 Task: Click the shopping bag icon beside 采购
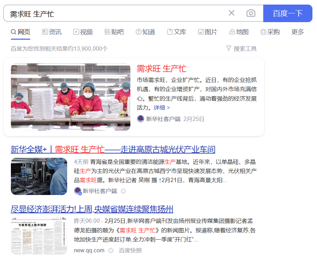pos(263,32)
